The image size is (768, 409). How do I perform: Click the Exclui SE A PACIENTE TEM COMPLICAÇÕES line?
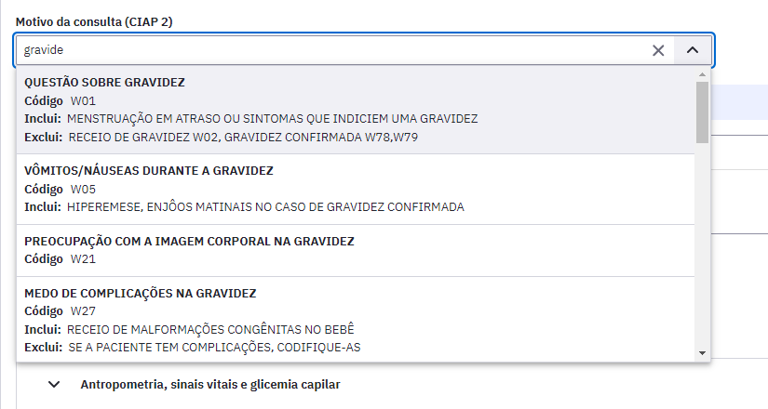193,348
